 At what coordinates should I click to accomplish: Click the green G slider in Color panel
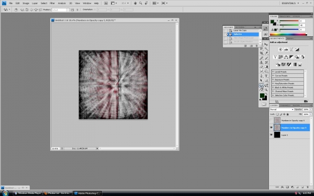289,25
